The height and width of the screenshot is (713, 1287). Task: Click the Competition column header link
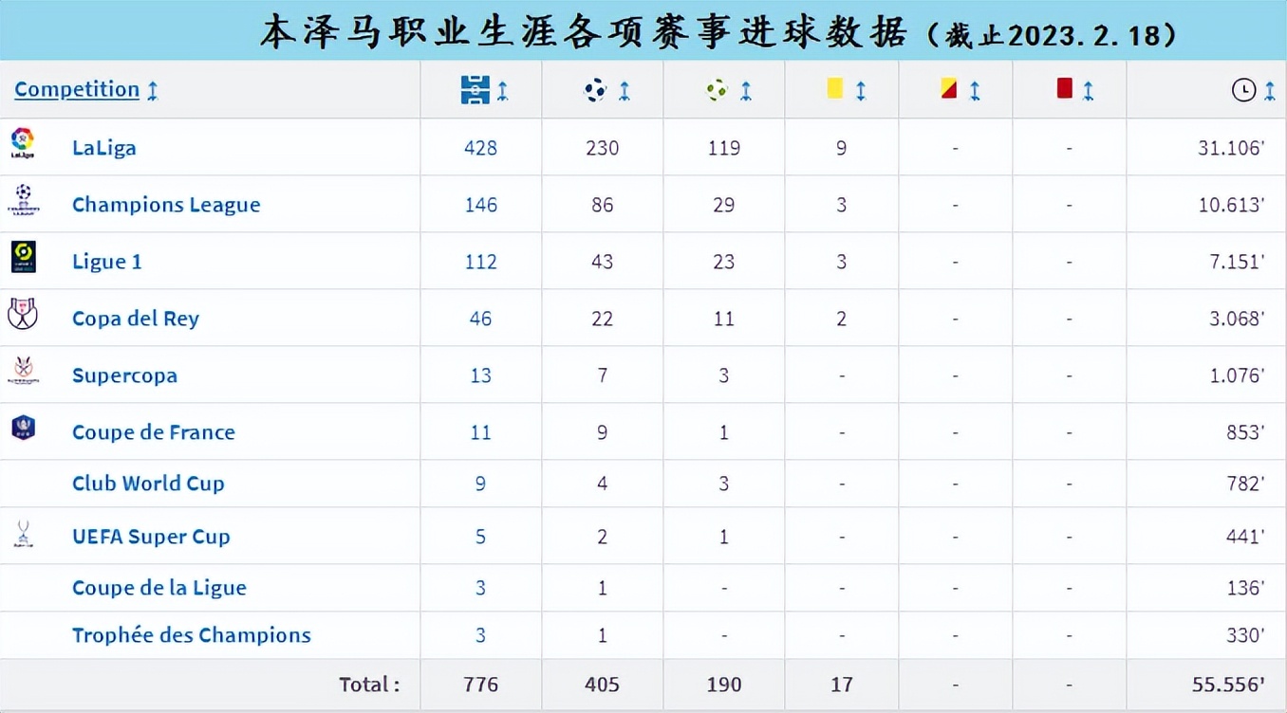[x=77, y=89]
